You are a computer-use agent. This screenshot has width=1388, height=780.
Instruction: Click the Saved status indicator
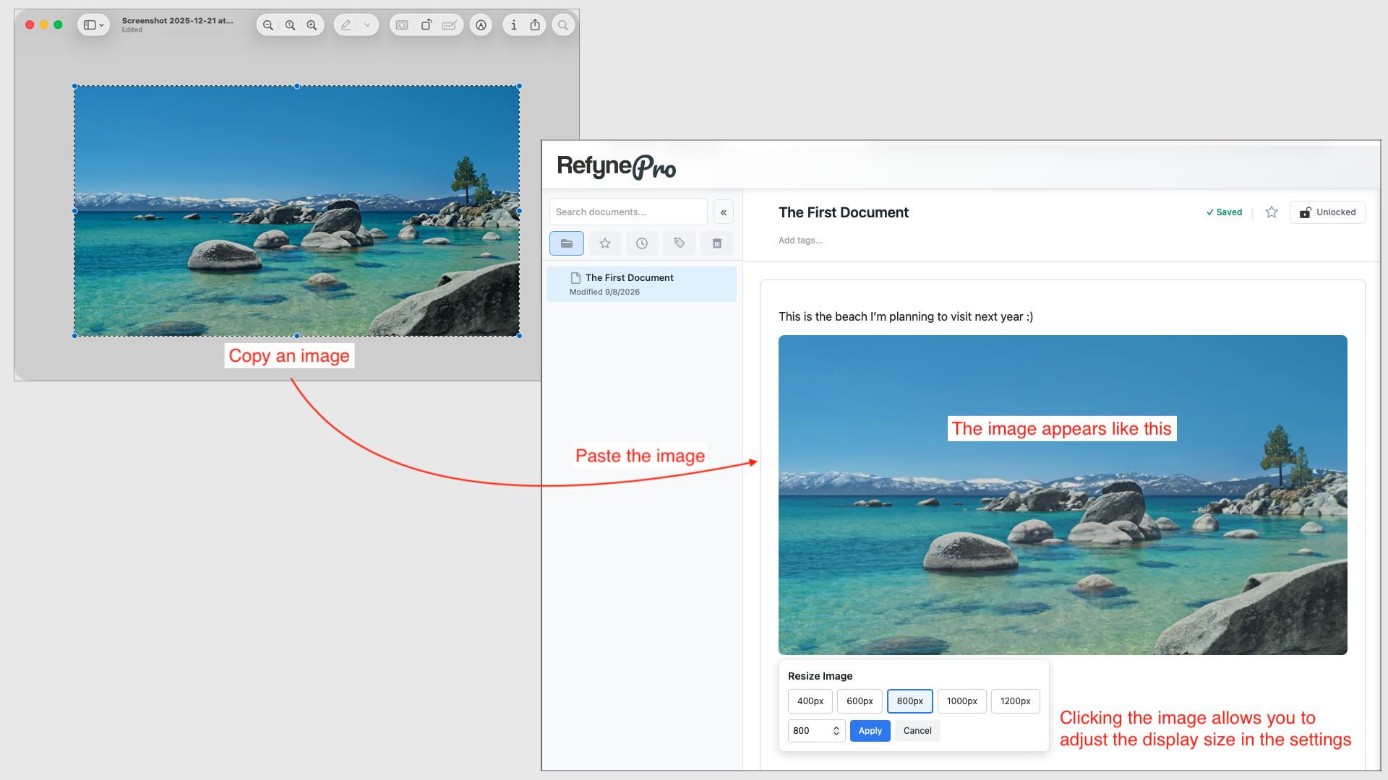[1224, 212]
